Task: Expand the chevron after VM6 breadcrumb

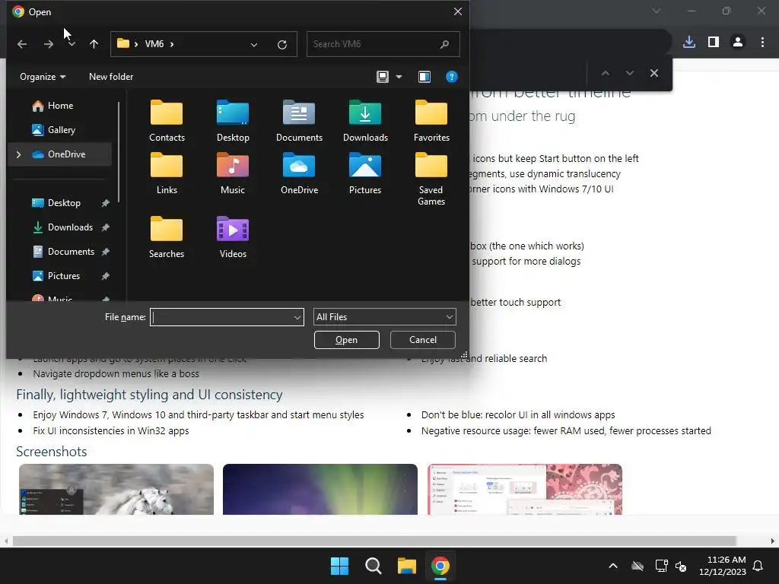Action: [x=172, y=44]
